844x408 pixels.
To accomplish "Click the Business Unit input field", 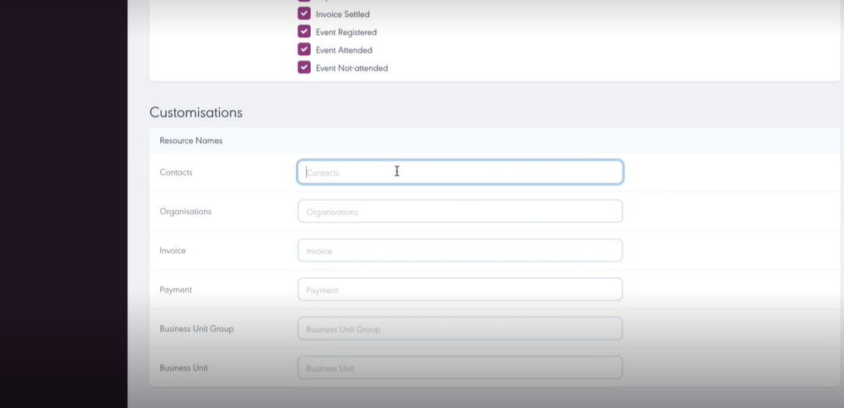I will pos(460,368).
